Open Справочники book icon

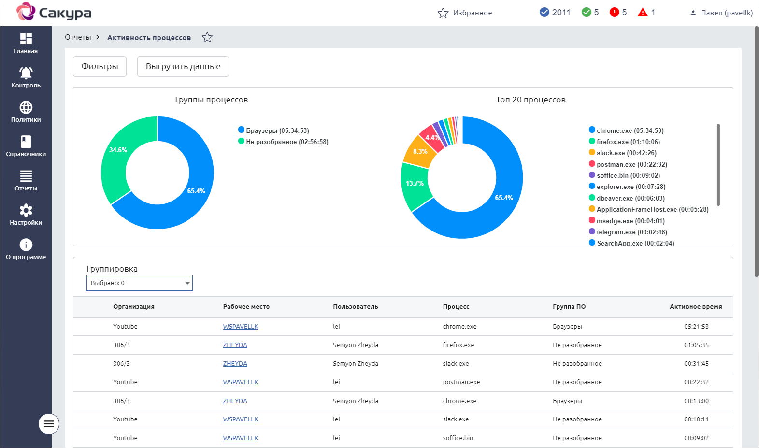click(x=26, y=142)
